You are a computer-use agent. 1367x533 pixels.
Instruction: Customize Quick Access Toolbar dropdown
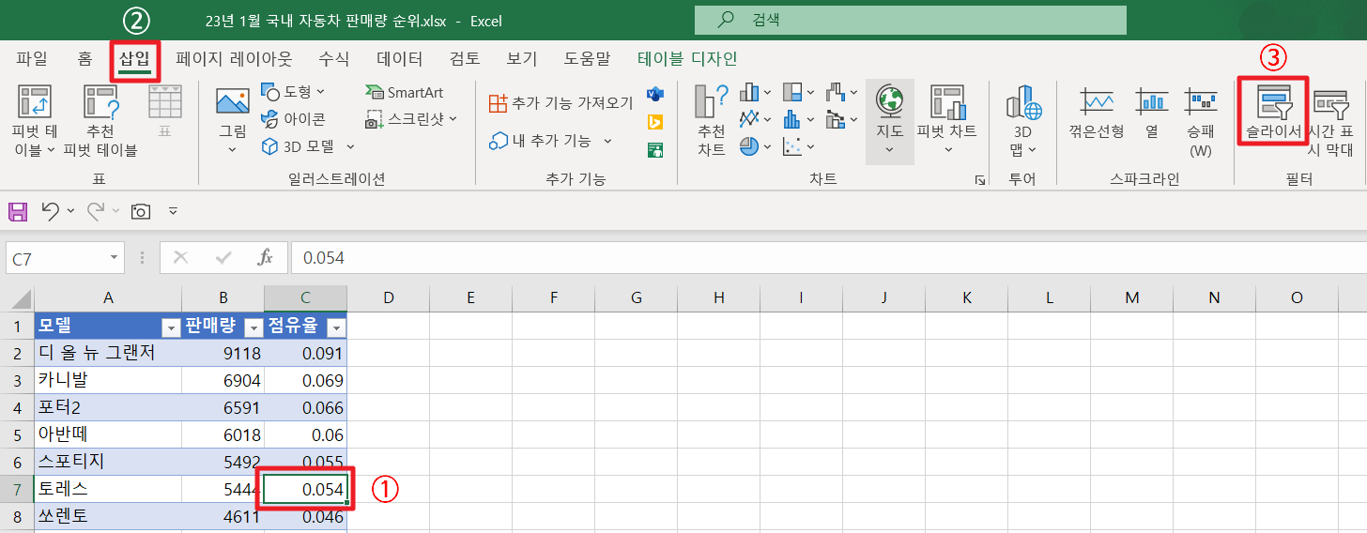[173, 211]
